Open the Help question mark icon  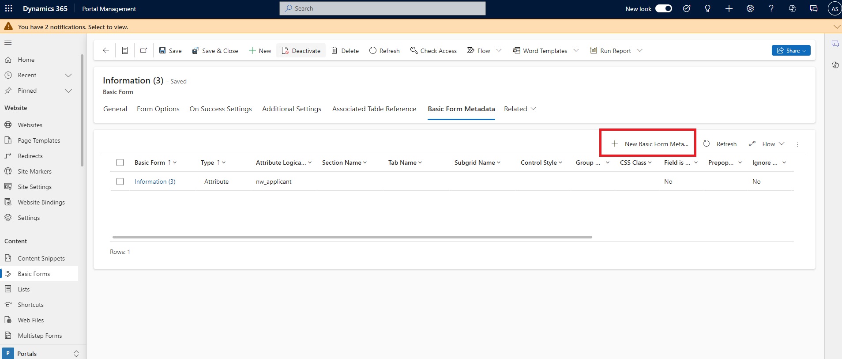tap(771, 8)
